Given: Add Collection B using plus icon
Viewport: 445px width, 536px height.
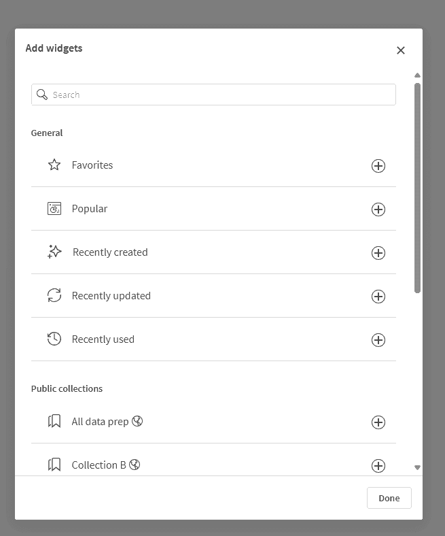Looking at the screenshot, I should click(378, 466).
